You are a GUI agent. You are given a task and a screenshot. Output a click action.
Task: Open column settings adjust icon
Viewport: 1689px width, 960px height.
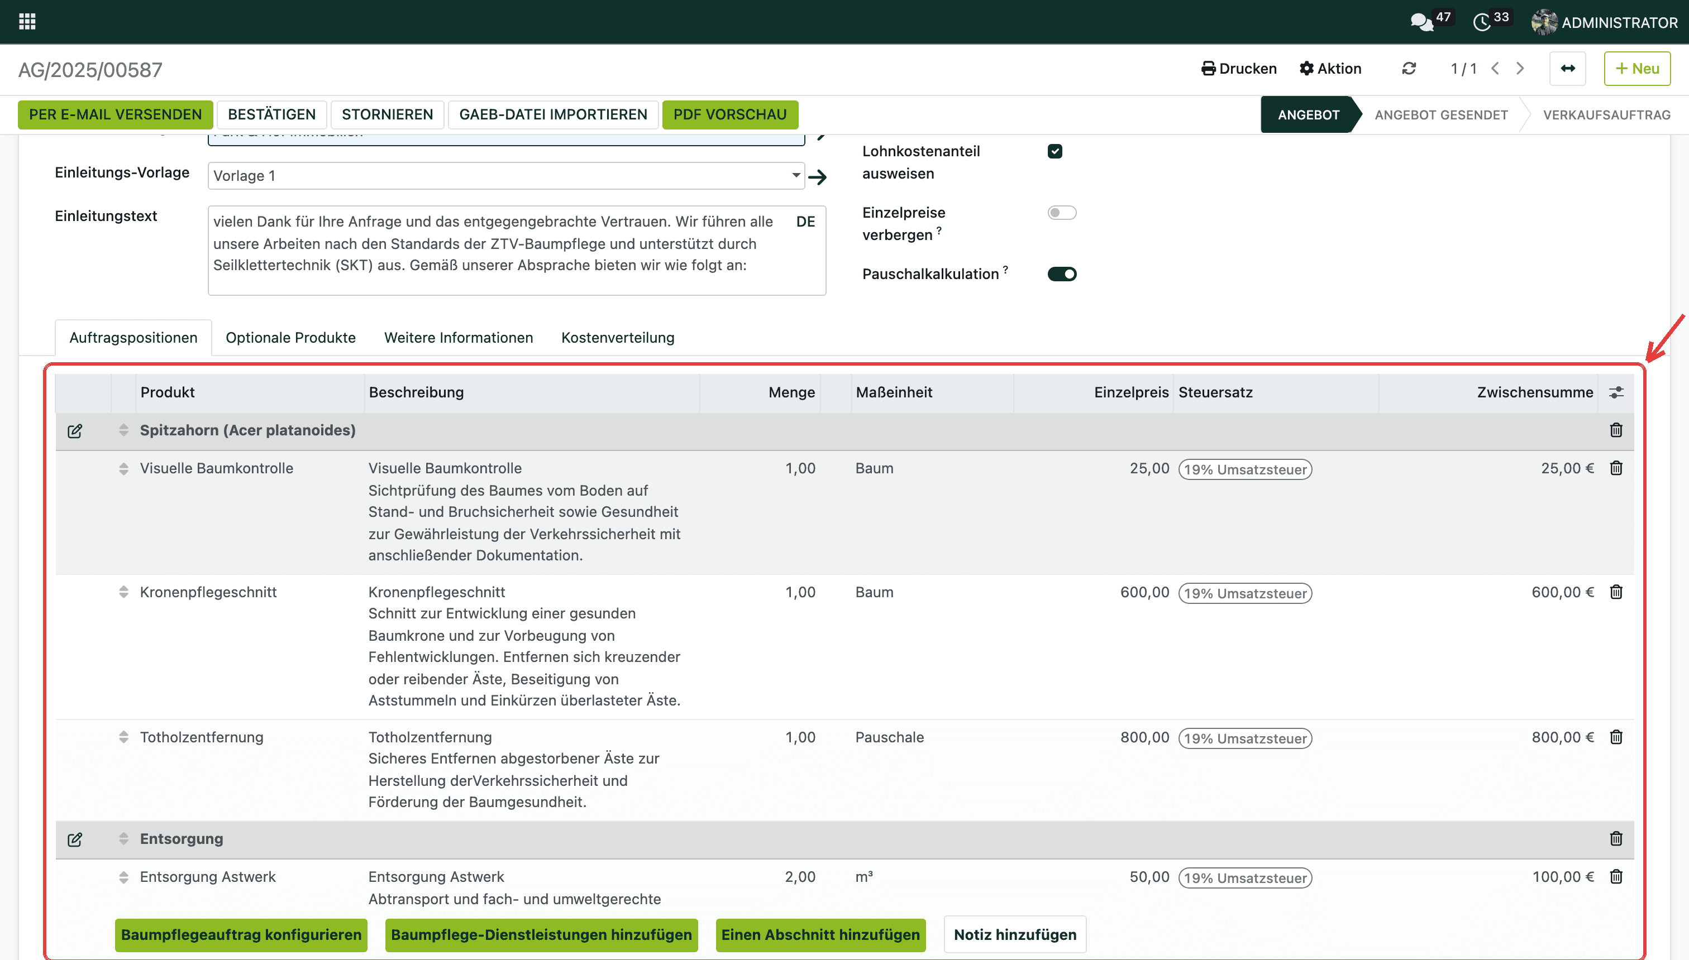1616,392
